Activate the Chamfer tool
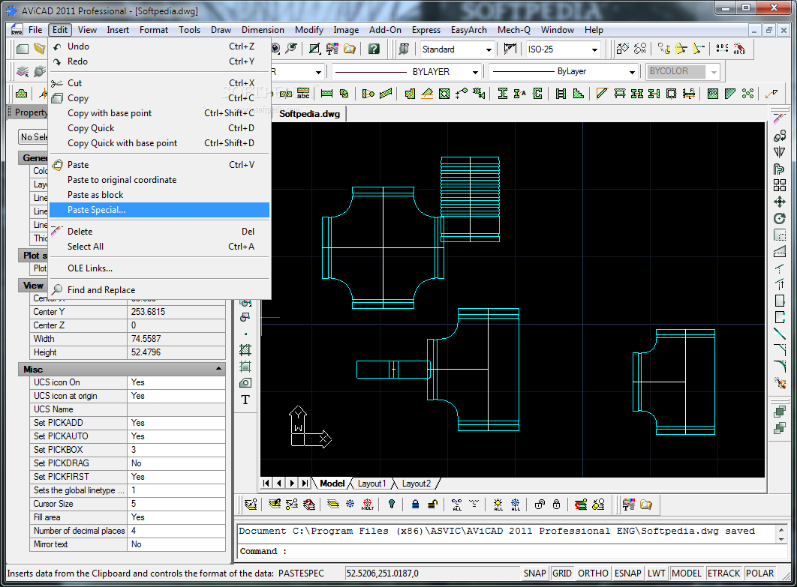The height and width of the screenshot is (587, 797). 779,350
